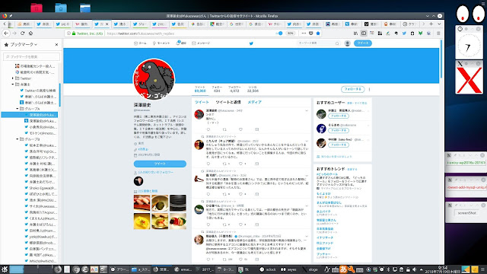Open Twitterの高度な検索 bookmark

tap(38, 91)
